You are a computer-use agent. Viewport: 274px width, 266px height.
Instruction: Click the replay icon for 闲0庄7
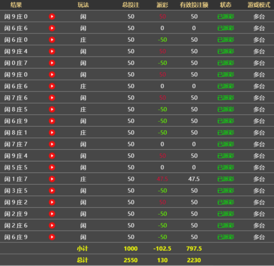click(52, 63)
